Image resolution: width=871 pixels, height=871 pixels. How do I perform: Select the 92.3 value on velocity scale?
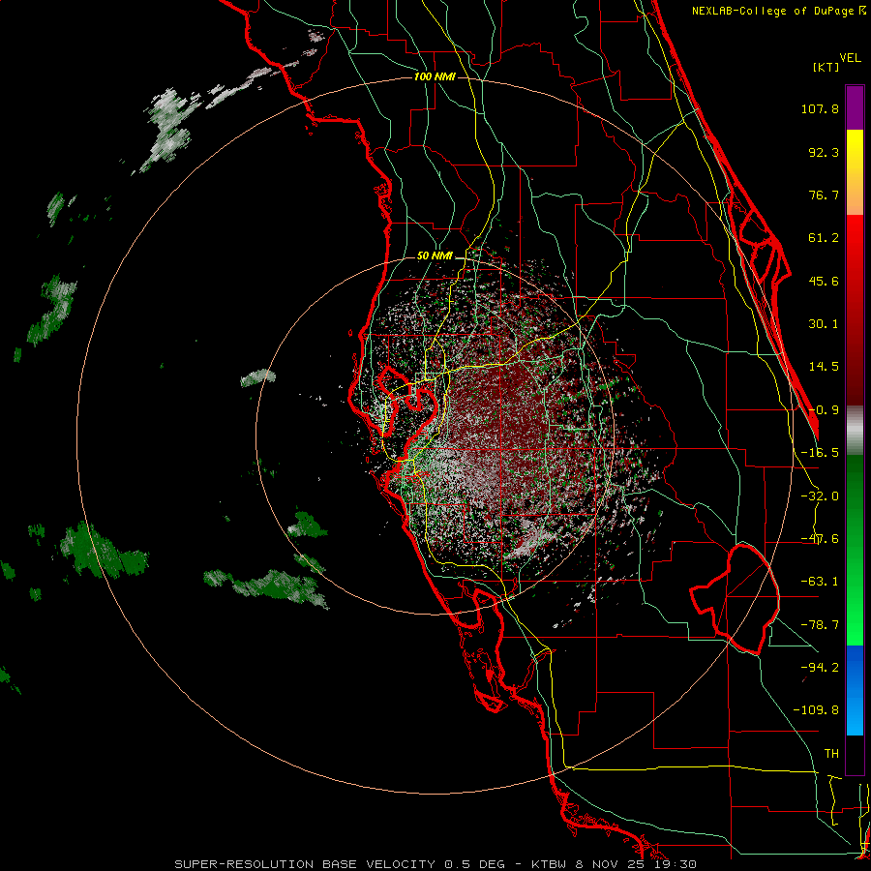point(824,152)
